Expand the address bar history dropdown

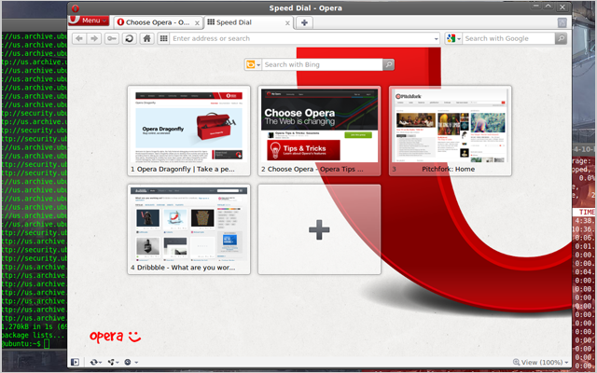(x=437, y=39)
